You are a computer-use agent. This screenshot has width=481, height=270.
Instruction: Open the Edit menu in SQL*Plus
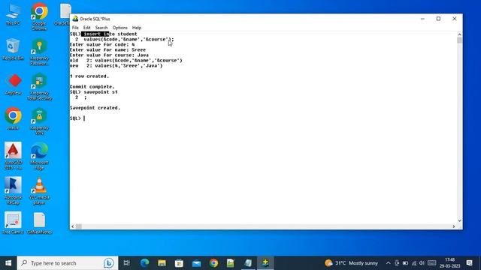coord(87,28)
